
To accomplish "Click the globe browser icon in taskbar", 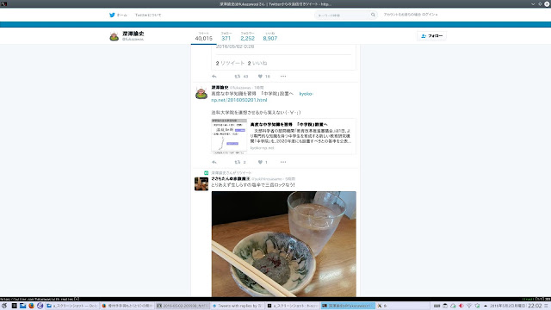I will 40,306.
